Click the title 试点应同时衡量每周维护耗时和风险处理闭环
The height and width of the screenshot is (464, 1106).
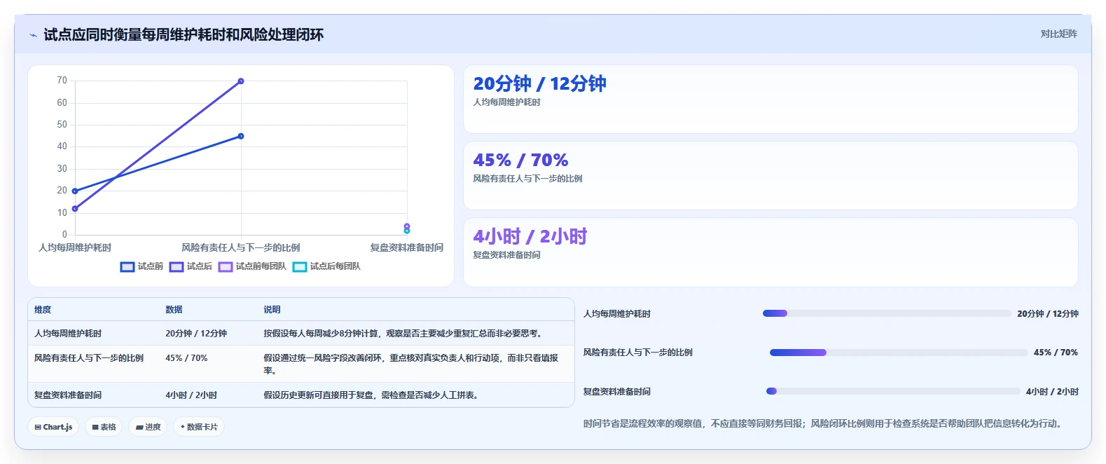184,35
